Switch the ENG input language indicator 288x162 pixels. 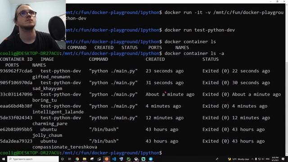[x=268, y=159]
